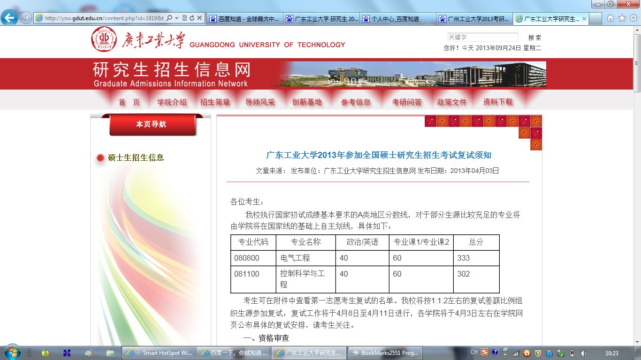Open Favorites via the star icon
Image resolution: width=641 pixels, height=360 pixels.
[623, 18]
